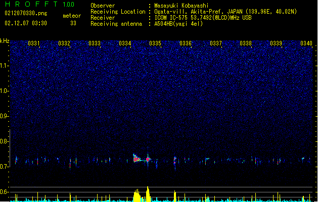Click the tallest yellow power peak near 0335
This screenshot has height=202, width=318.
coord(148,194)
